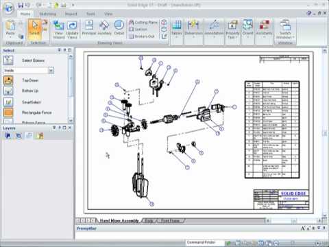The height and width of the screenshot is (247, 329).
Task: Go to the first sheet tab arrow
Action: tap(78, 221)
